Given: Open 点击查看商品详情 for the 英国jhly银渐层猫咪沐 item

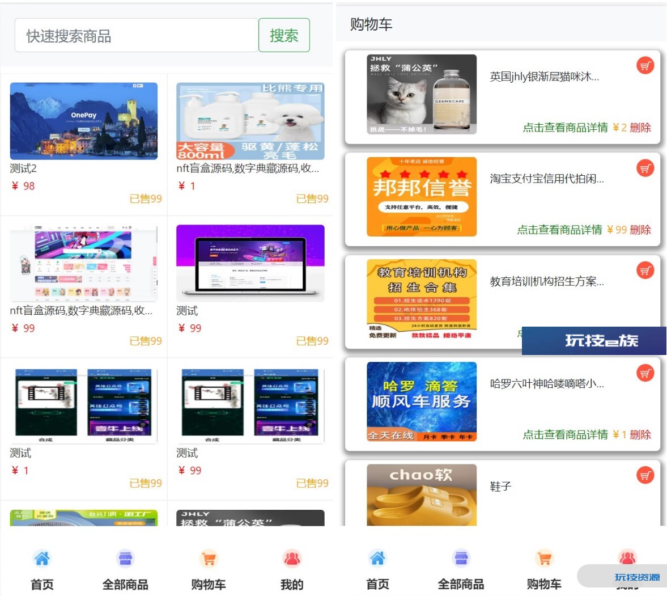Looking at the screenshot, I should [566, 128].
